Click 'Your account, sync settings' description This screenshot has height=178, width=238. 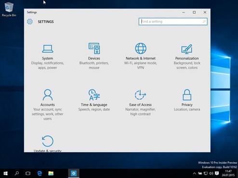pos(48,114)
